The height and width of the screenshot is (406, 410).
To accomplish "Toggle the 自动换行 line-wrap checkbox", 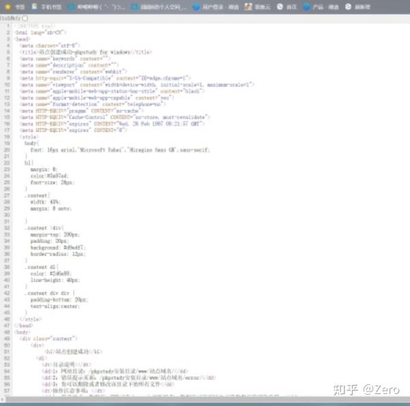I will click(25, 18).
